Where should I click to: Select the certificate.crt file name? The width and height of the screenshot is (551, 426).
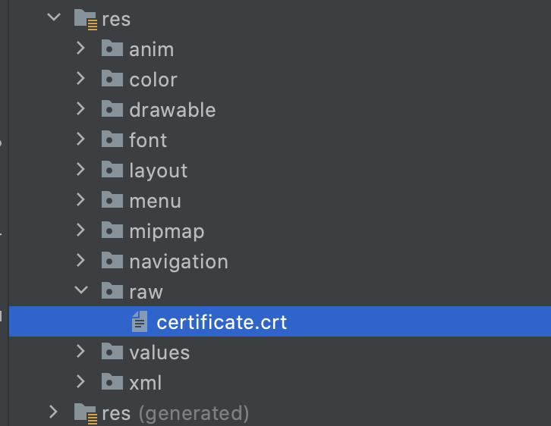222,322
